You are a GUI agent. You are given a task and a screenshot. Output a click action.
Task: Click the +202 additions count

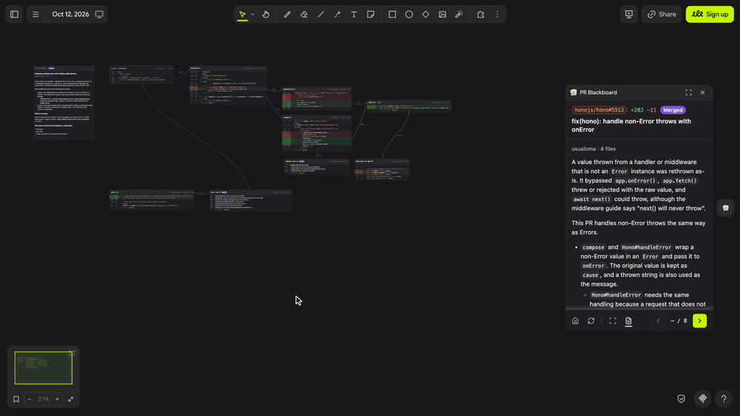[637, 110]
